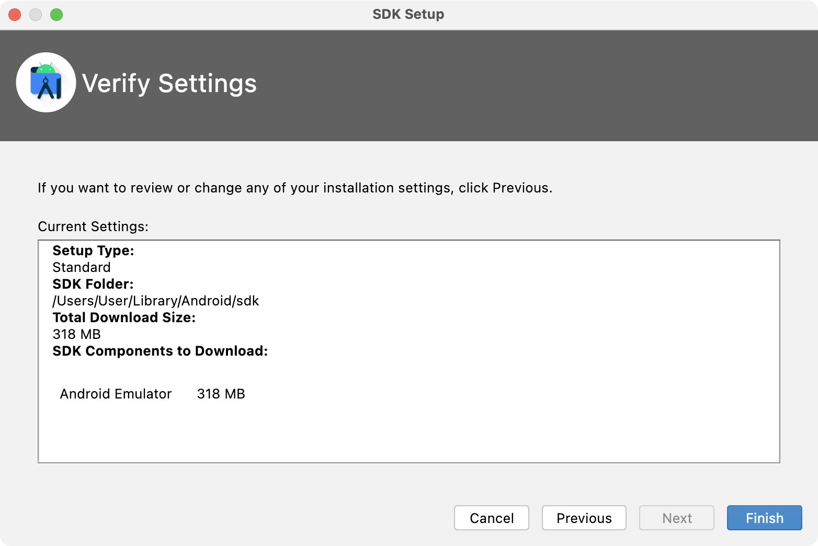The width and height of the screenshot is (818, 546).
Task: Click the green zoom window button
Action: tap(56, 15)
